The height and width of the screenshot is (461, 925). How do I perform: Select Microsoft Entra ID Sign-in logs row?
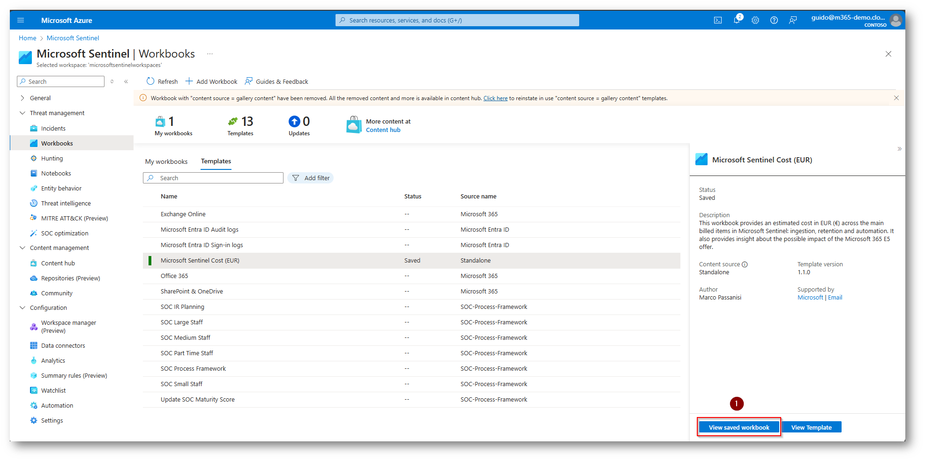pos(411,245)
